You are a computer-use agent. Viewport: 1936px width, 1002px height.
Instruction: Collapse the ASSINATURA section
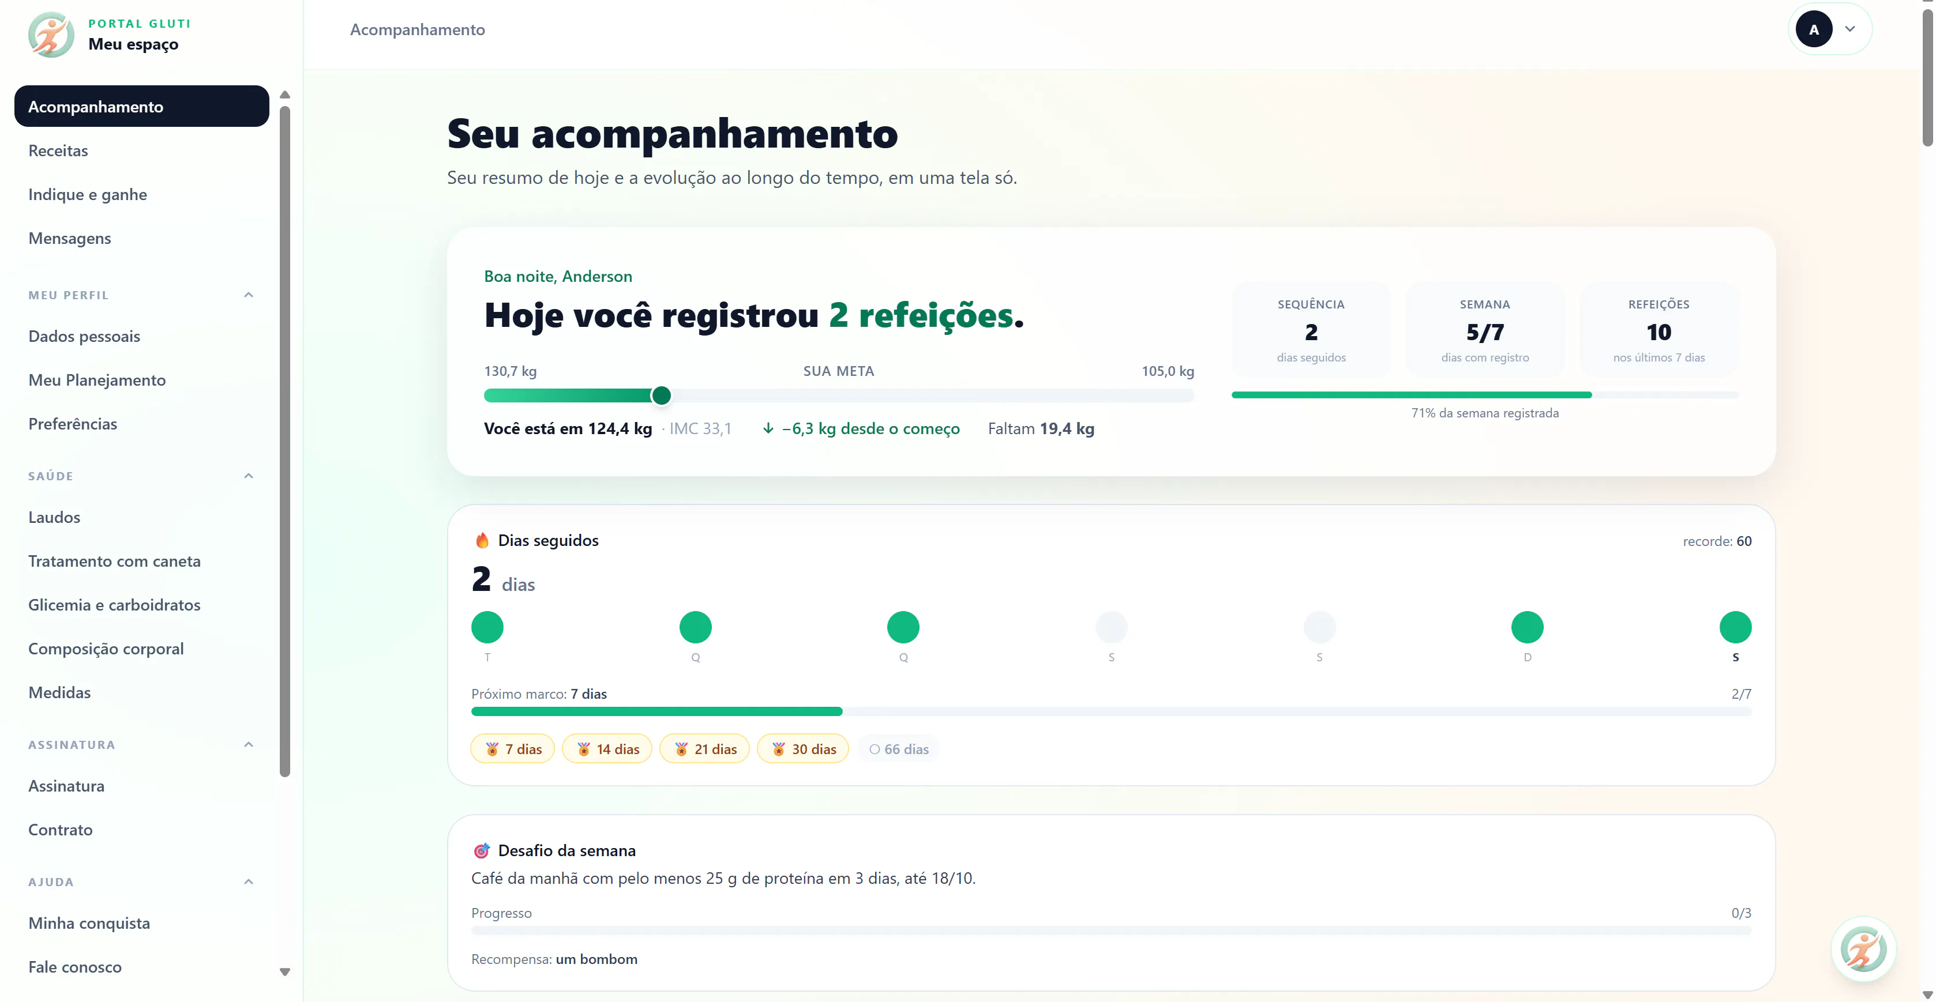pyautogui.click(x=249, y=744)
